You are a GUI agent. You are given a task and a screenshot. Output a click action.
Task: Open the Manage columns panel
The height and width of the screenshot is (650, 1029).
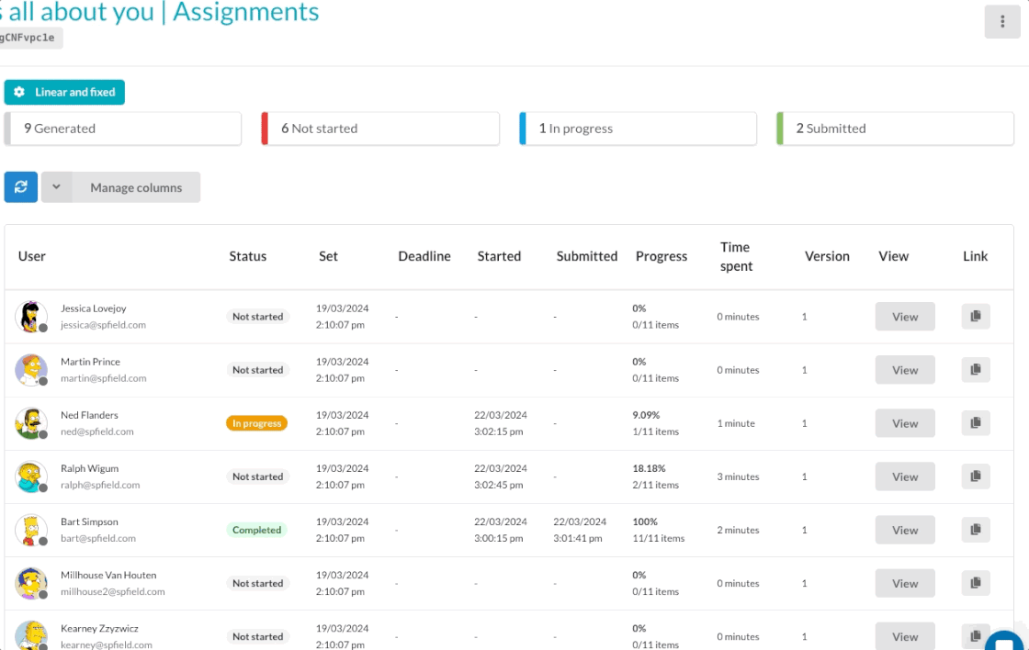tap(135, 186)
